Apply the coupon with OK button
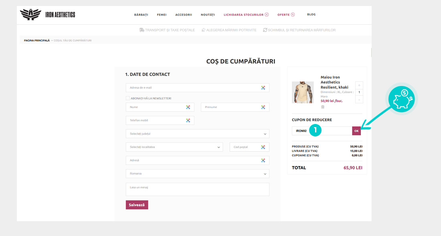 coord(356,131)
